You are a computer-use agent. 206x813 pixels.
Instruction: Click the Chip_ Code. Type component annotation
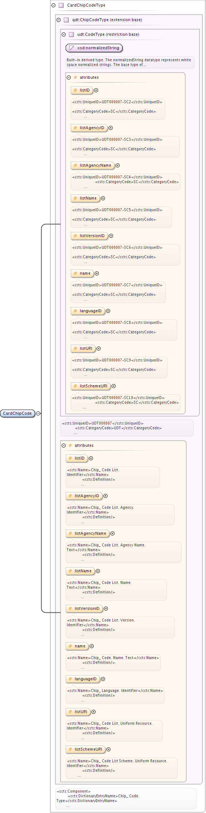coord(126,798)
